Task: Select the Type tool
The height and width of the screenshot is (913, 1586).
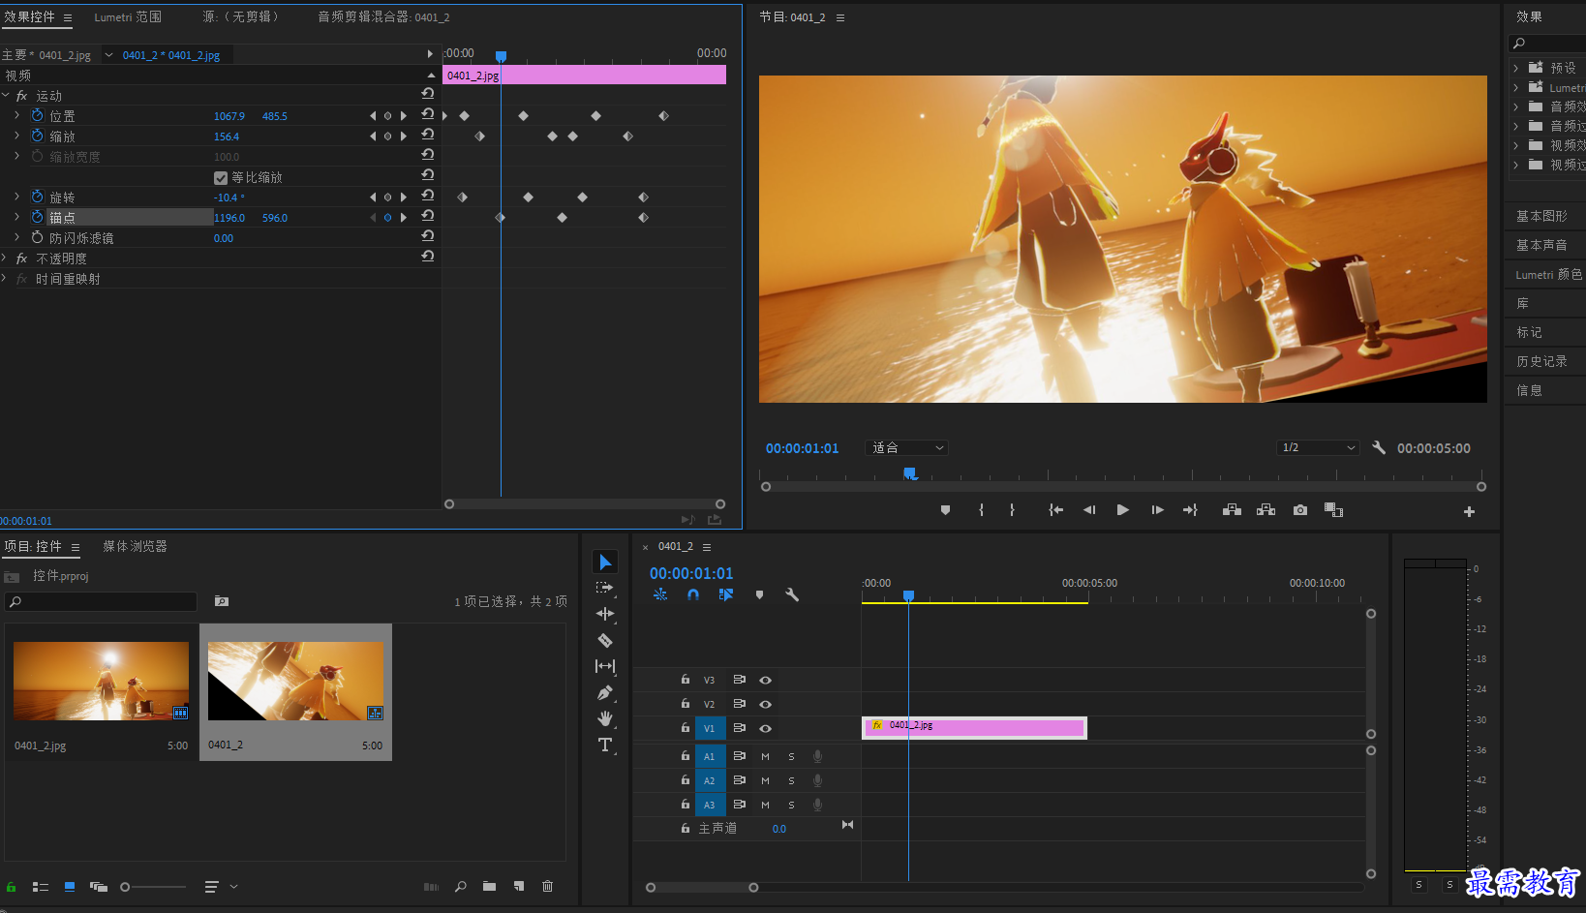Action: coord(605,745)
